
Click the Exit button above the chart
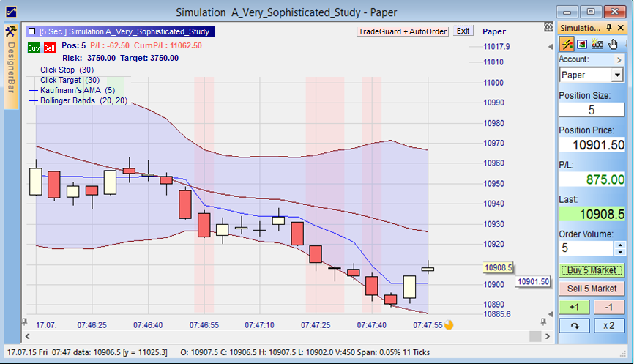tap(463, 31)
